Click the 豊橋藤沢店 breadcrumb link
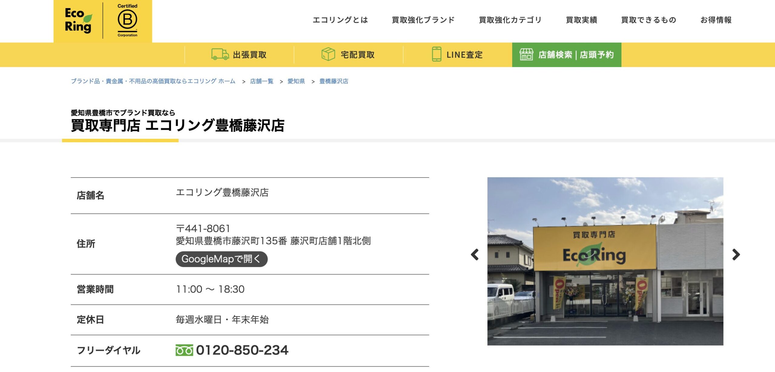The height and width of the screenshot is (372, 775). tap(334, 81)
